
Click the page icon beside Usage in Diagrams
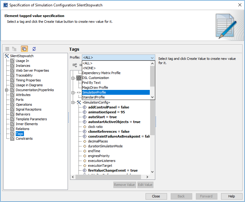click(x=12, y=85)
